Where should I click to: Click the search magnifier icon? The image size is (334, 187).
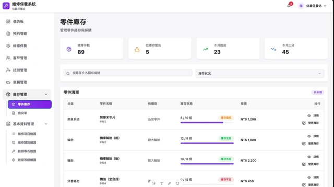pos(68,73)
